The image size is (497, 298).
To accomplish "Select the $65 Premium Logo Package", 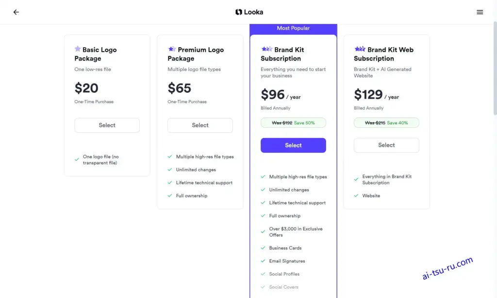I will pyautogui.click(x=200, y=125).
